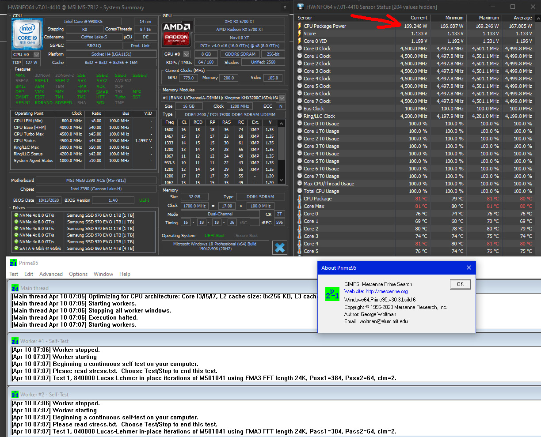Screen dimensions: 541x437
Task: Click the Intel Core i9 logo
Action: point(27,34)
